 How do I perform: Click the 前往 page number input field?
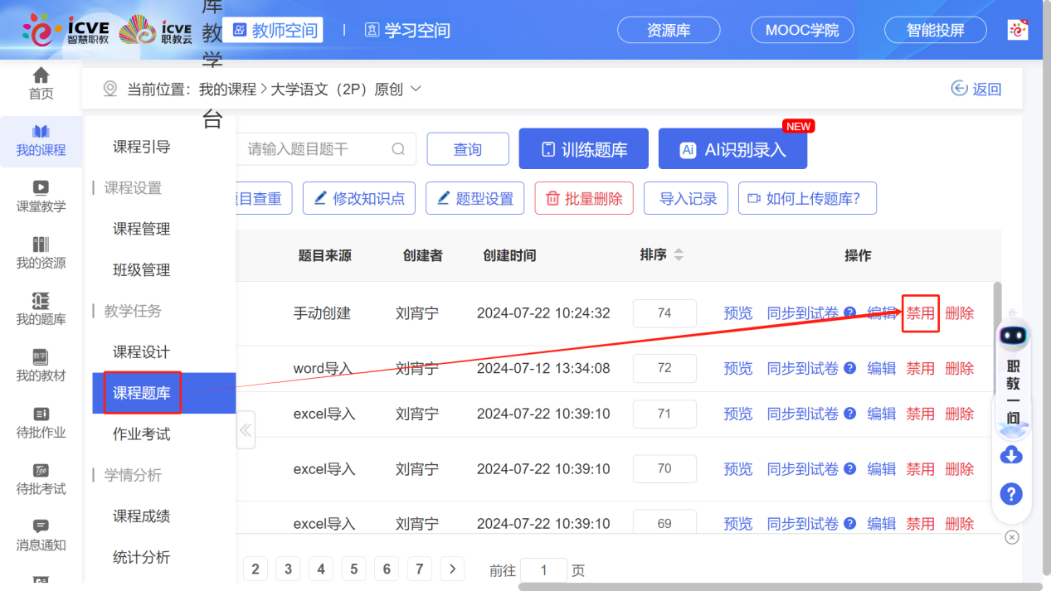[543, 569]
